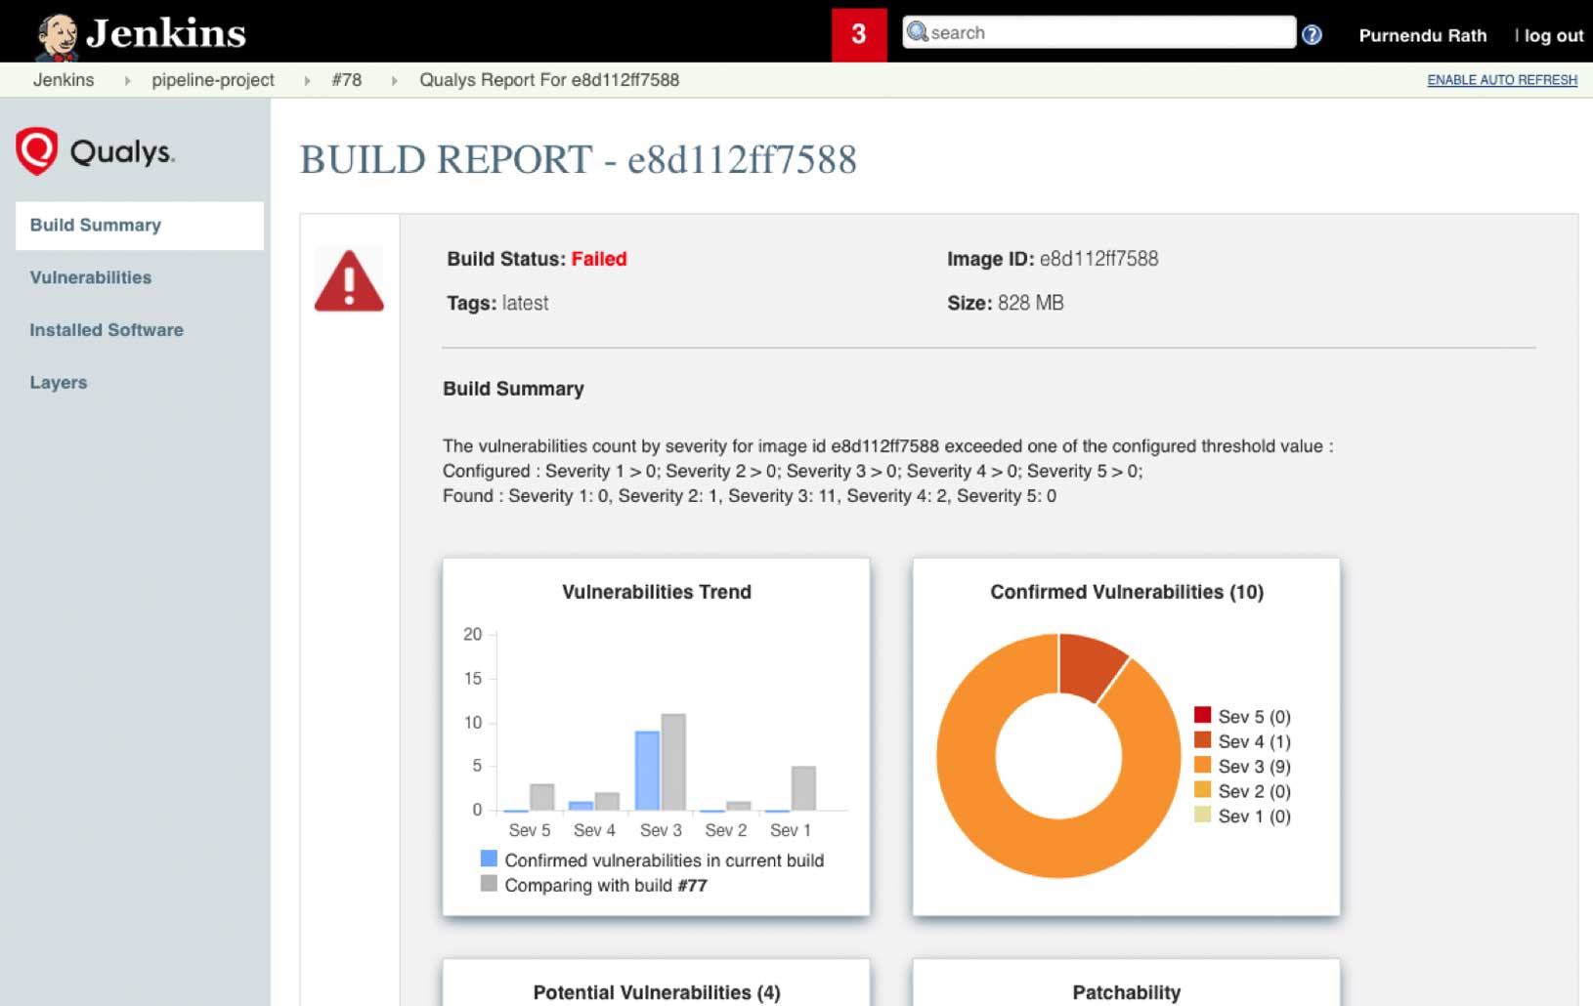The width and height of the screenshot is (1593, 1006).
Task: Open Purnendu Rath user profile
Action: (x=1422, y=35)
